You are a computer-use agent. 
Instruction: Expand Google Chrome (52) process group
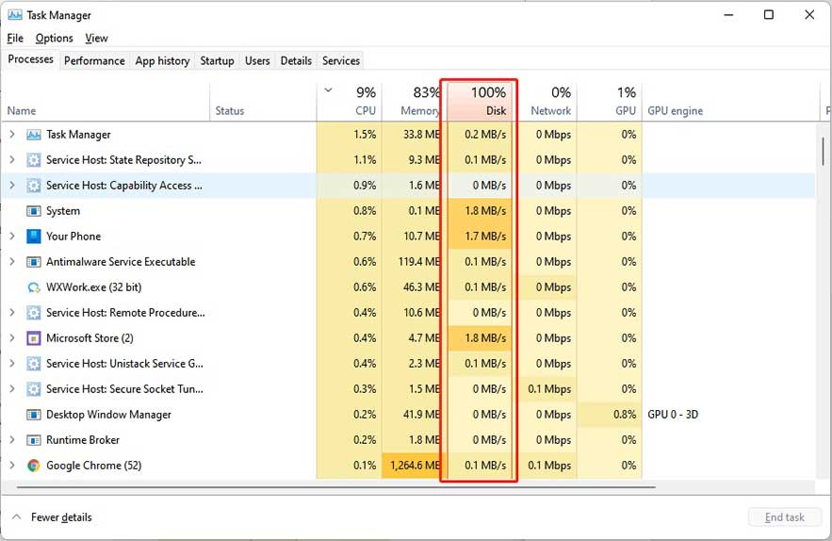point(12,466)
